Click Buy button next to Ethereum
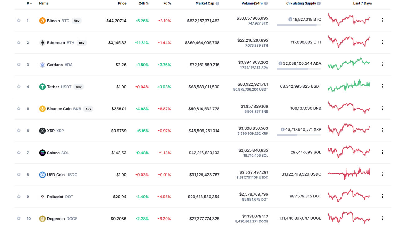This screenshot has width=400, height=225. point(82,43)
